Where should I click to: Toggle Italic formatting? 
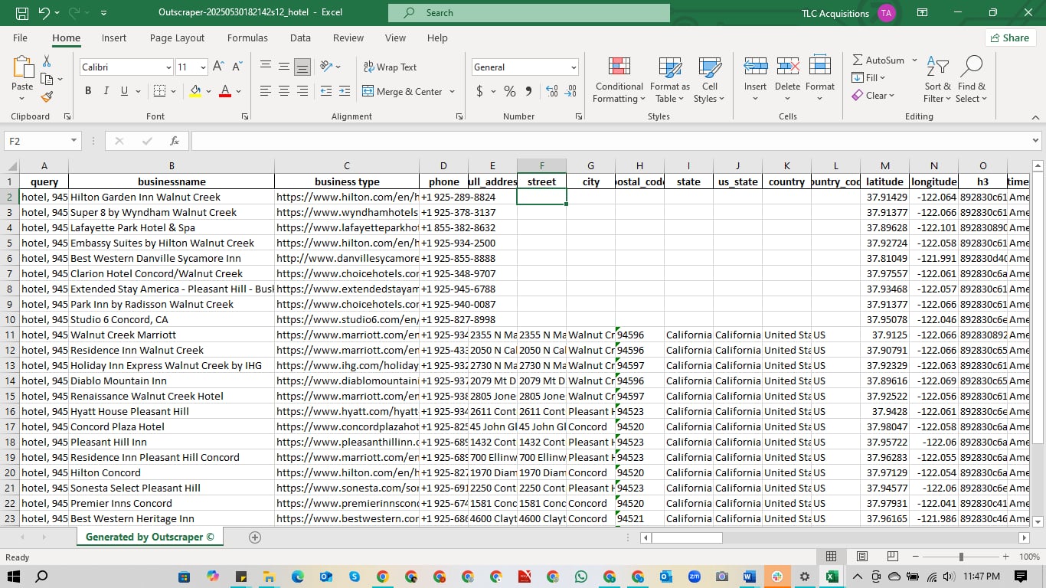coord(106,91)
